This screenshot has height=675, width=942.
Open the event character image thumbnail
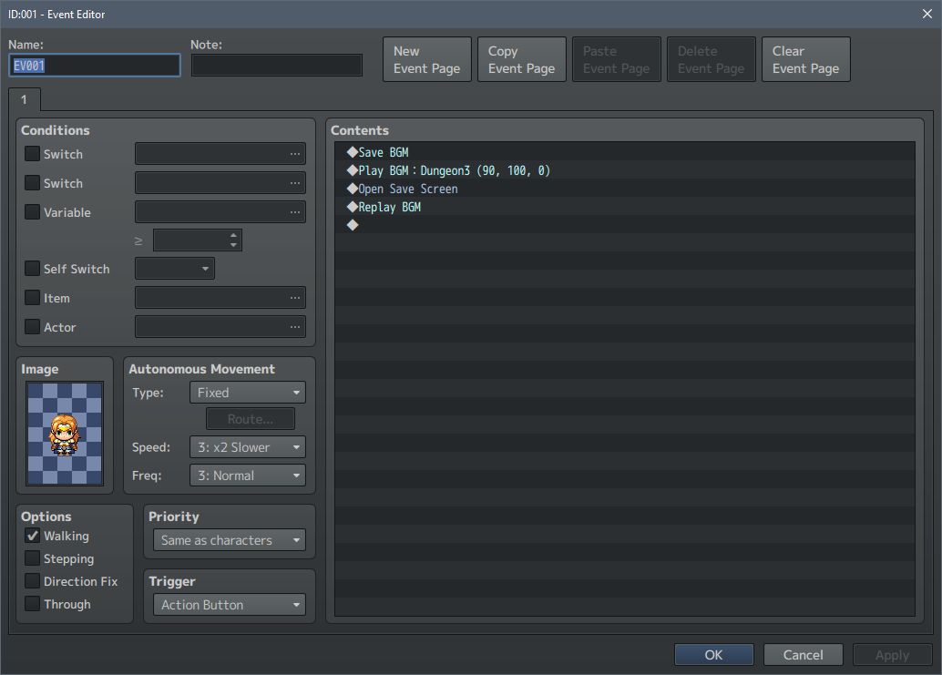click(x=65, y=433)
